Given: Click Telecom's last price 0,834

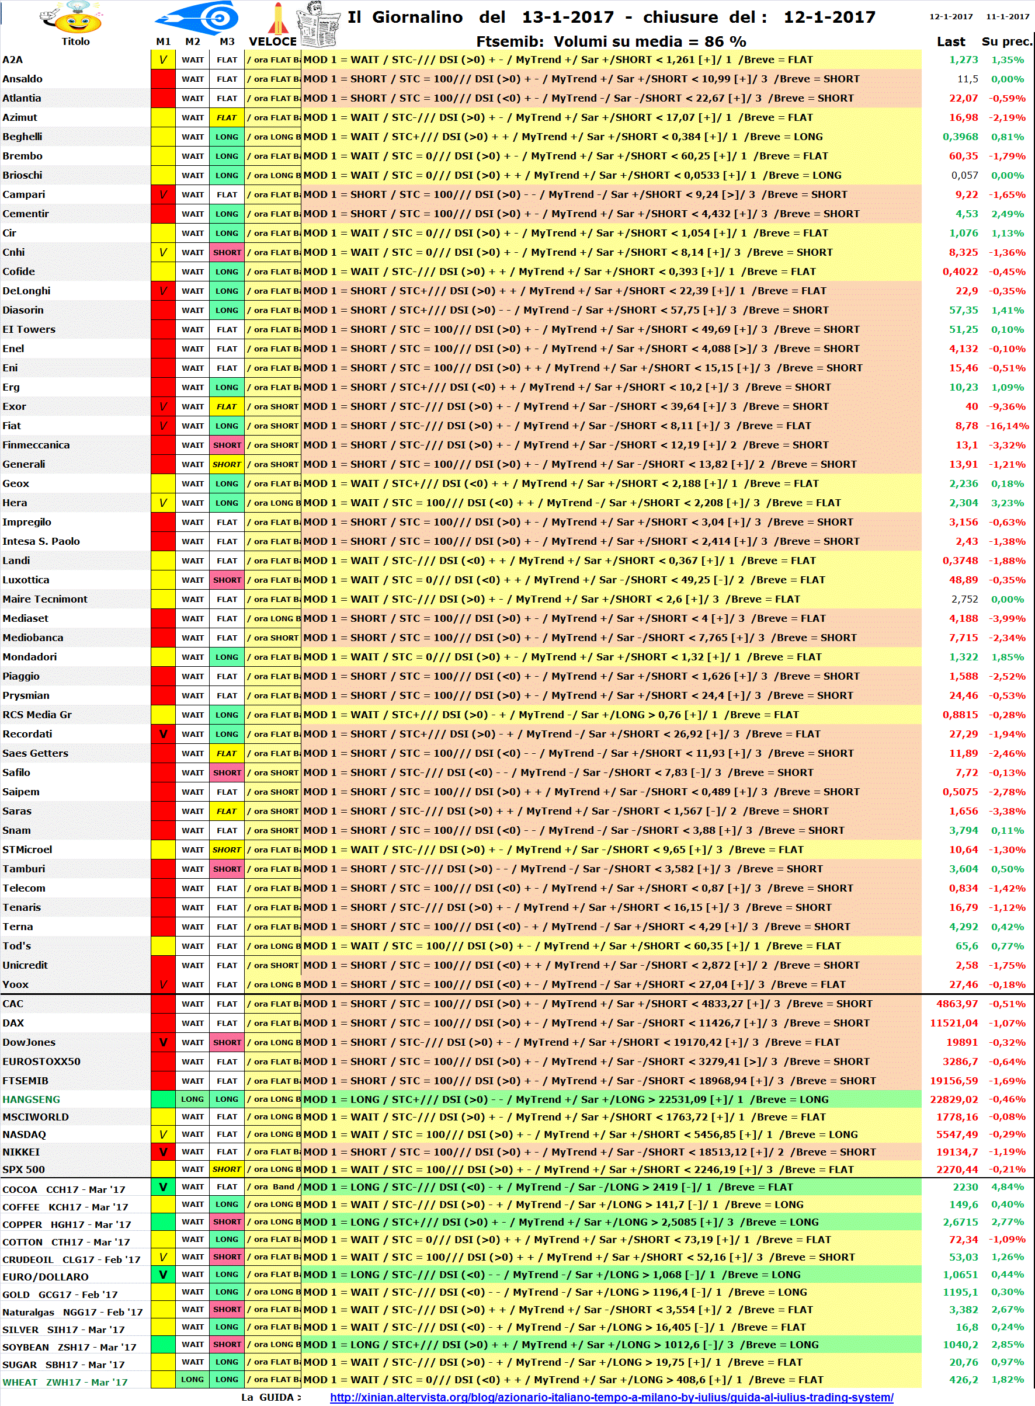Looking at the screenshot, I should coord(963,889).
